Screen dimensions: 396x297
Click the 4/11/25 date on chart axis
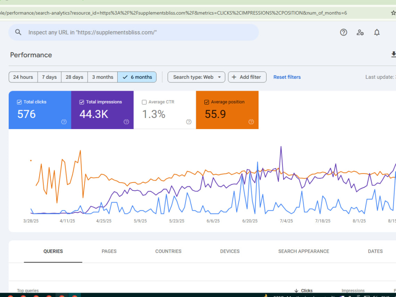(67, 221)
